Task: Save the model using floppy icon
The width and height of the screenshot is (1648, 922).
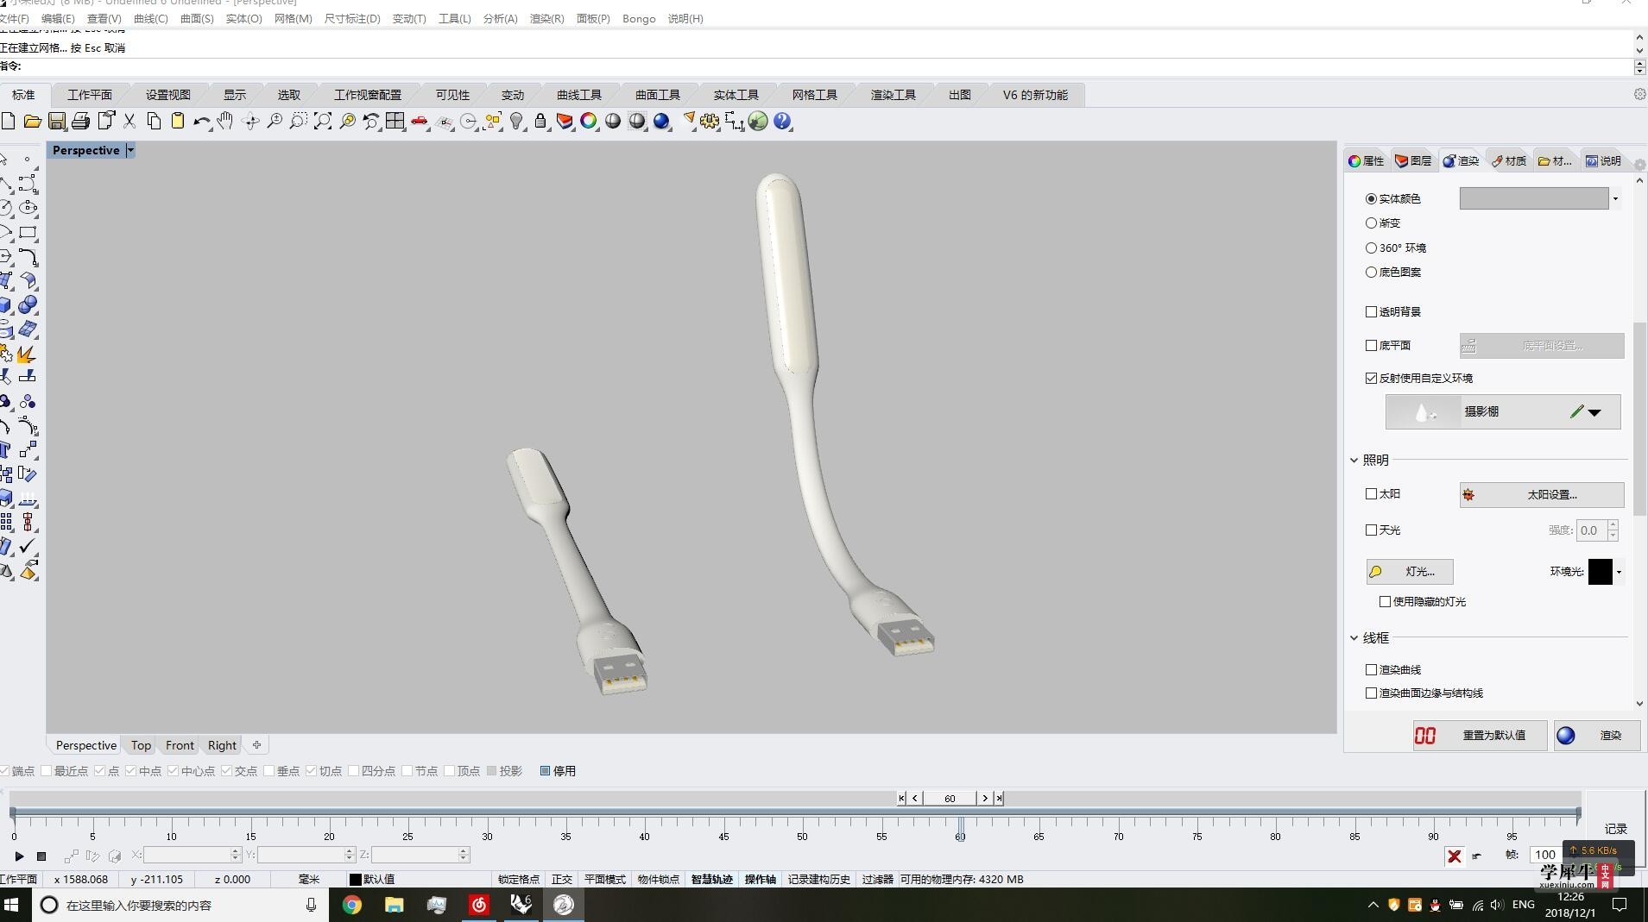Action: point(57,122)
